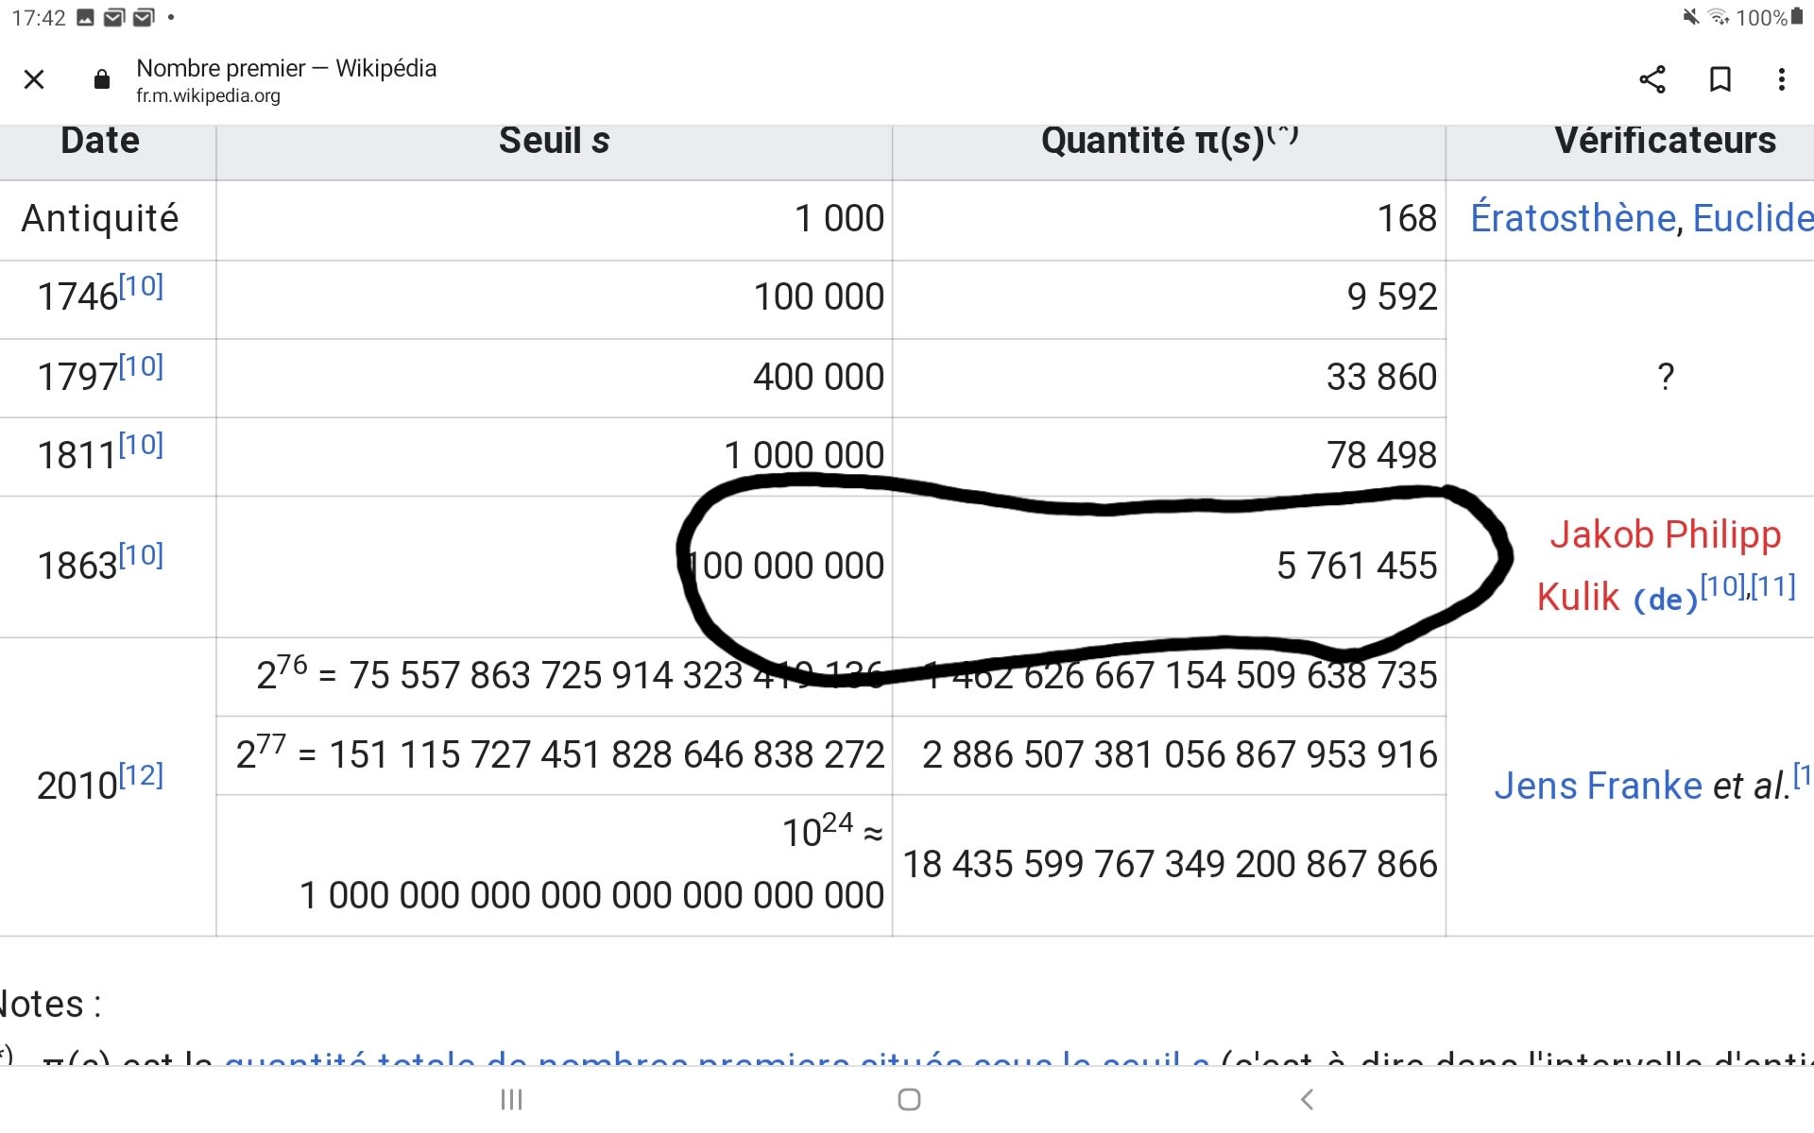The height and width of the screenshot is (1133, 1814).
Task: Tap the share icon in toolbar
Action: (x=1651, y=79)
